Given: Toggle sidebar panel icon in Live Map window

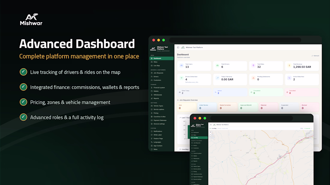Looking at the screenshot, I should (x=211, y=125).
